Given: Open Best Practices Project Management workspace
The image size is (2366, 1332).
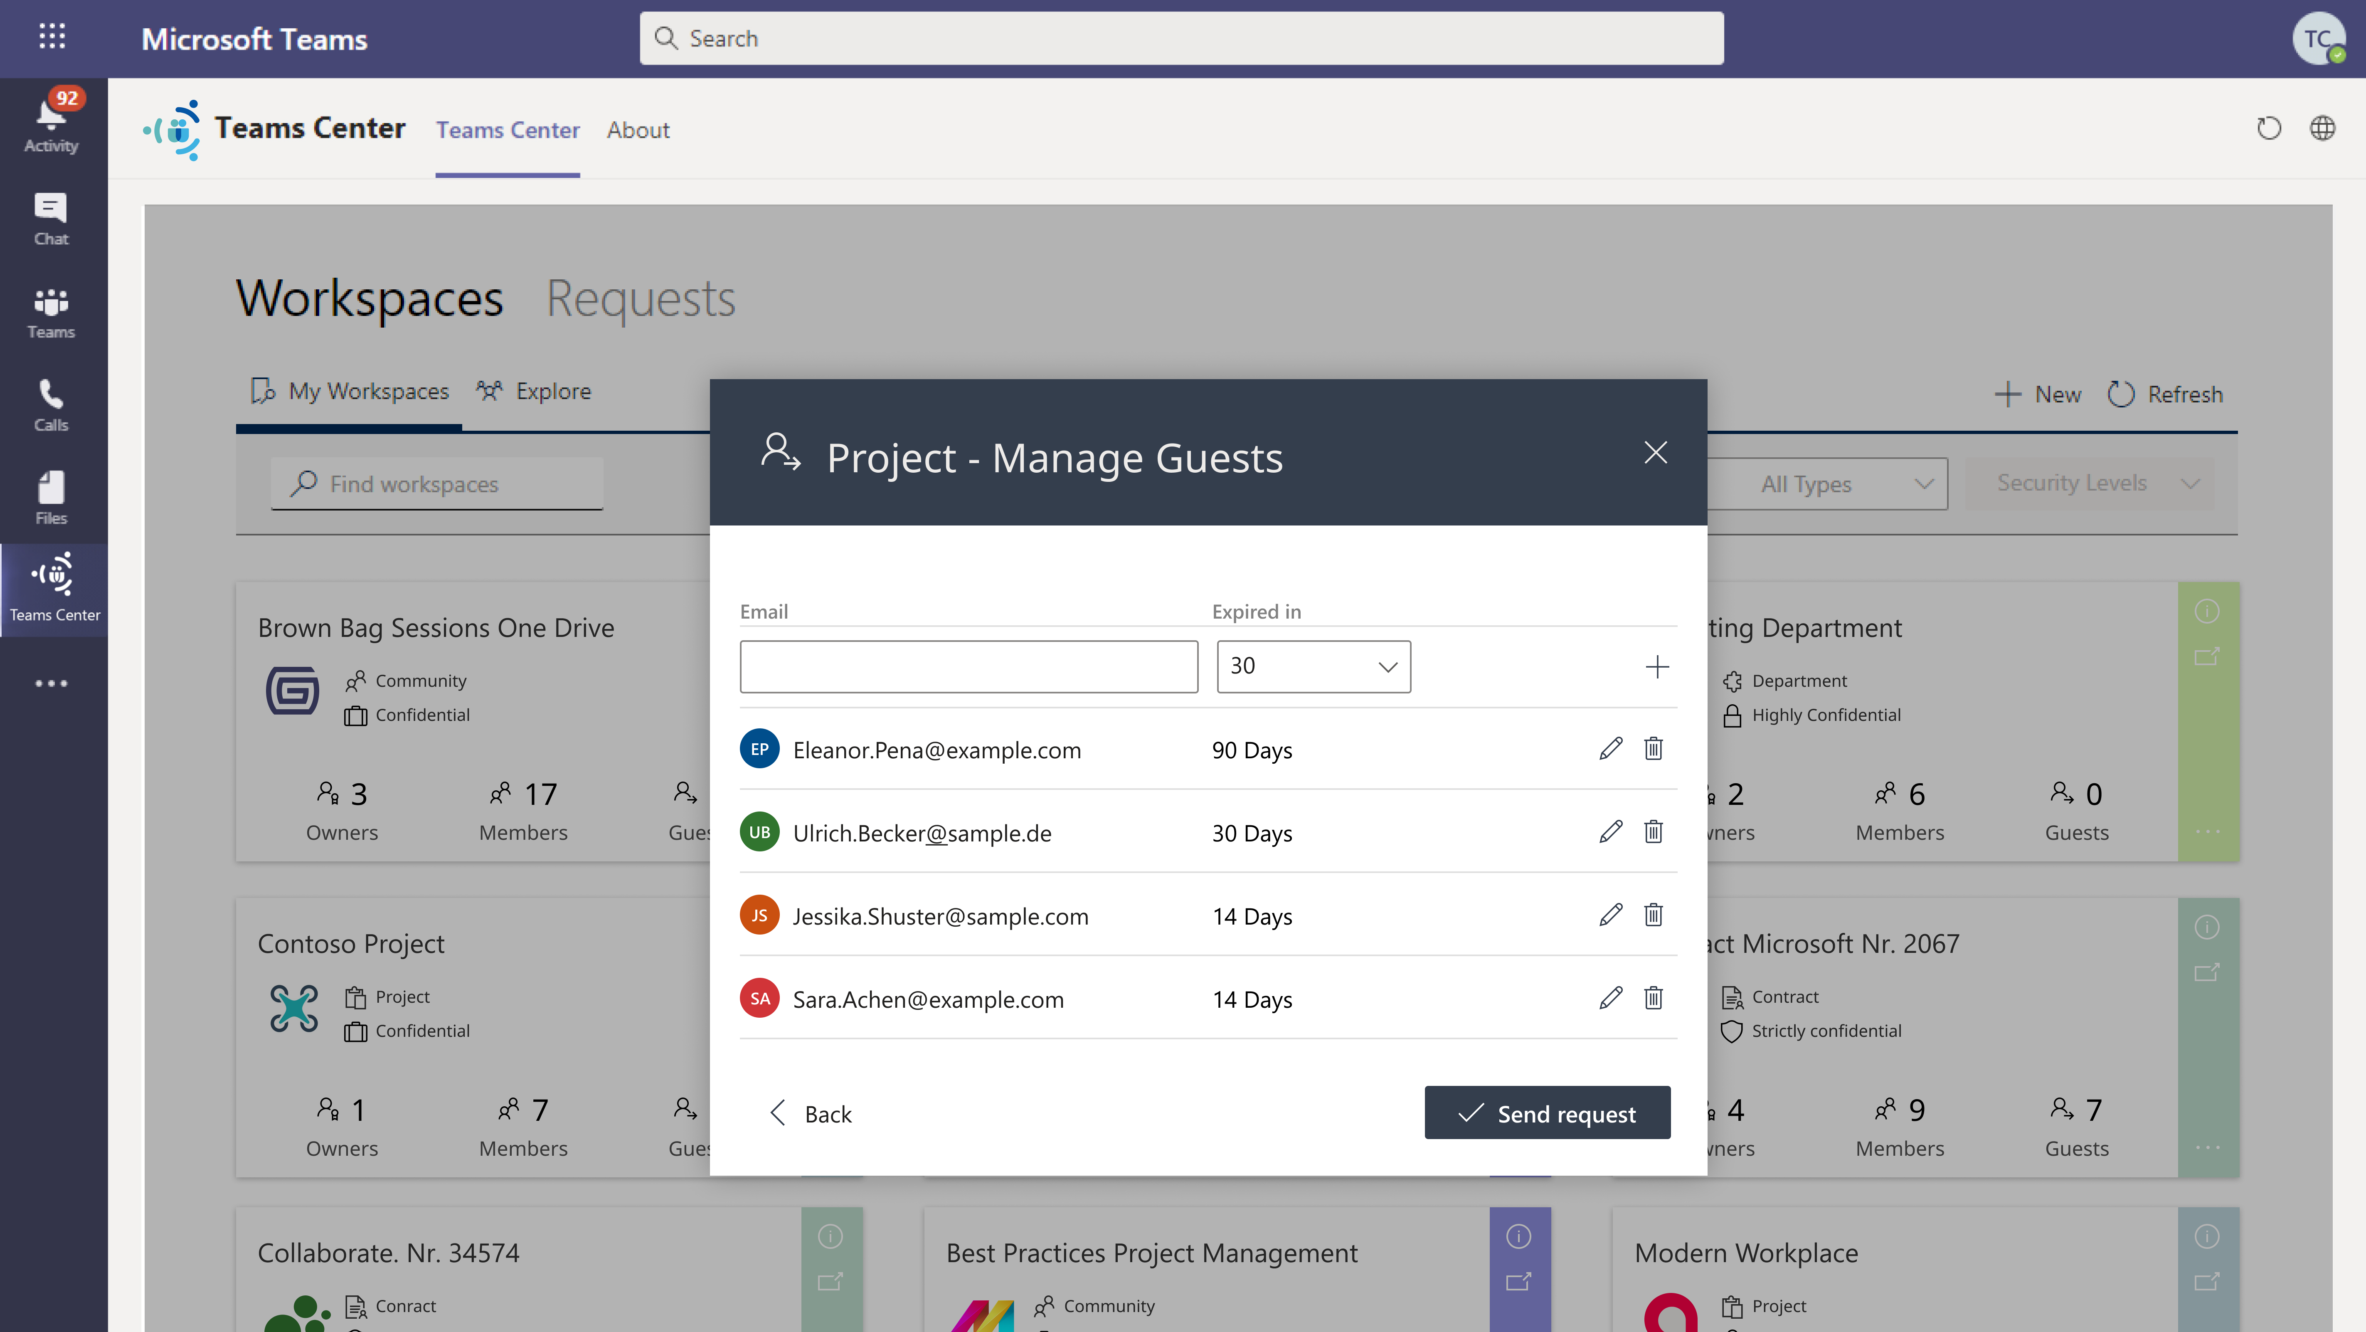Looking at the screenshot, I should (1152, 1254).
